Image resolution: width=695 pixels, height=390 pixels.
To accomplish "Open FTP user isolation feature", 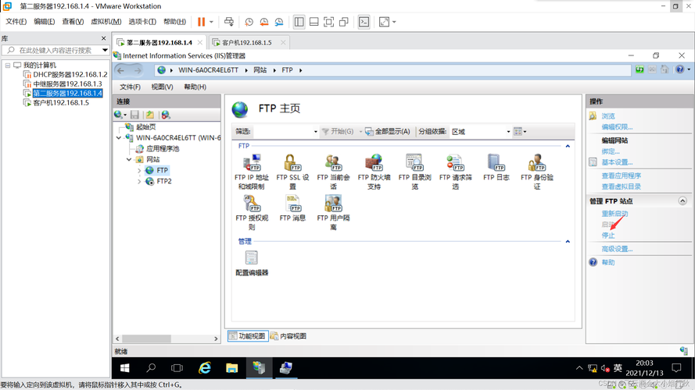I will coord(333,213).
